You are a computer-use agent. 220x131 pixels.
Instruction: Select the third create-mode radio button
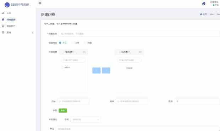(x=85, y=43)
